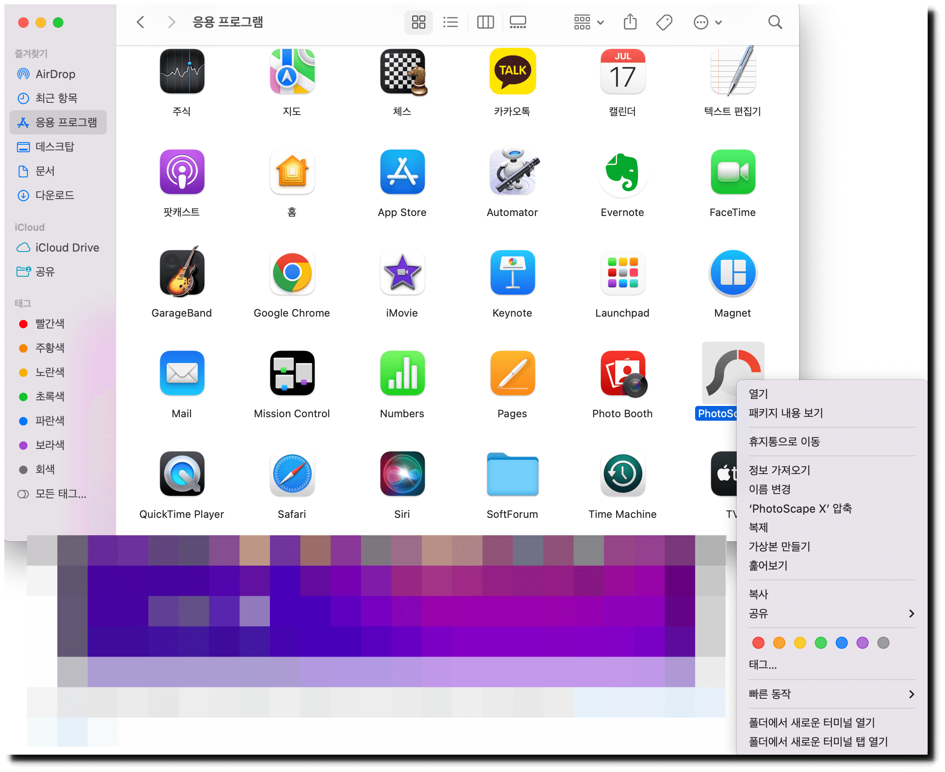Click the Google Chrome app icon

point(292,273)
